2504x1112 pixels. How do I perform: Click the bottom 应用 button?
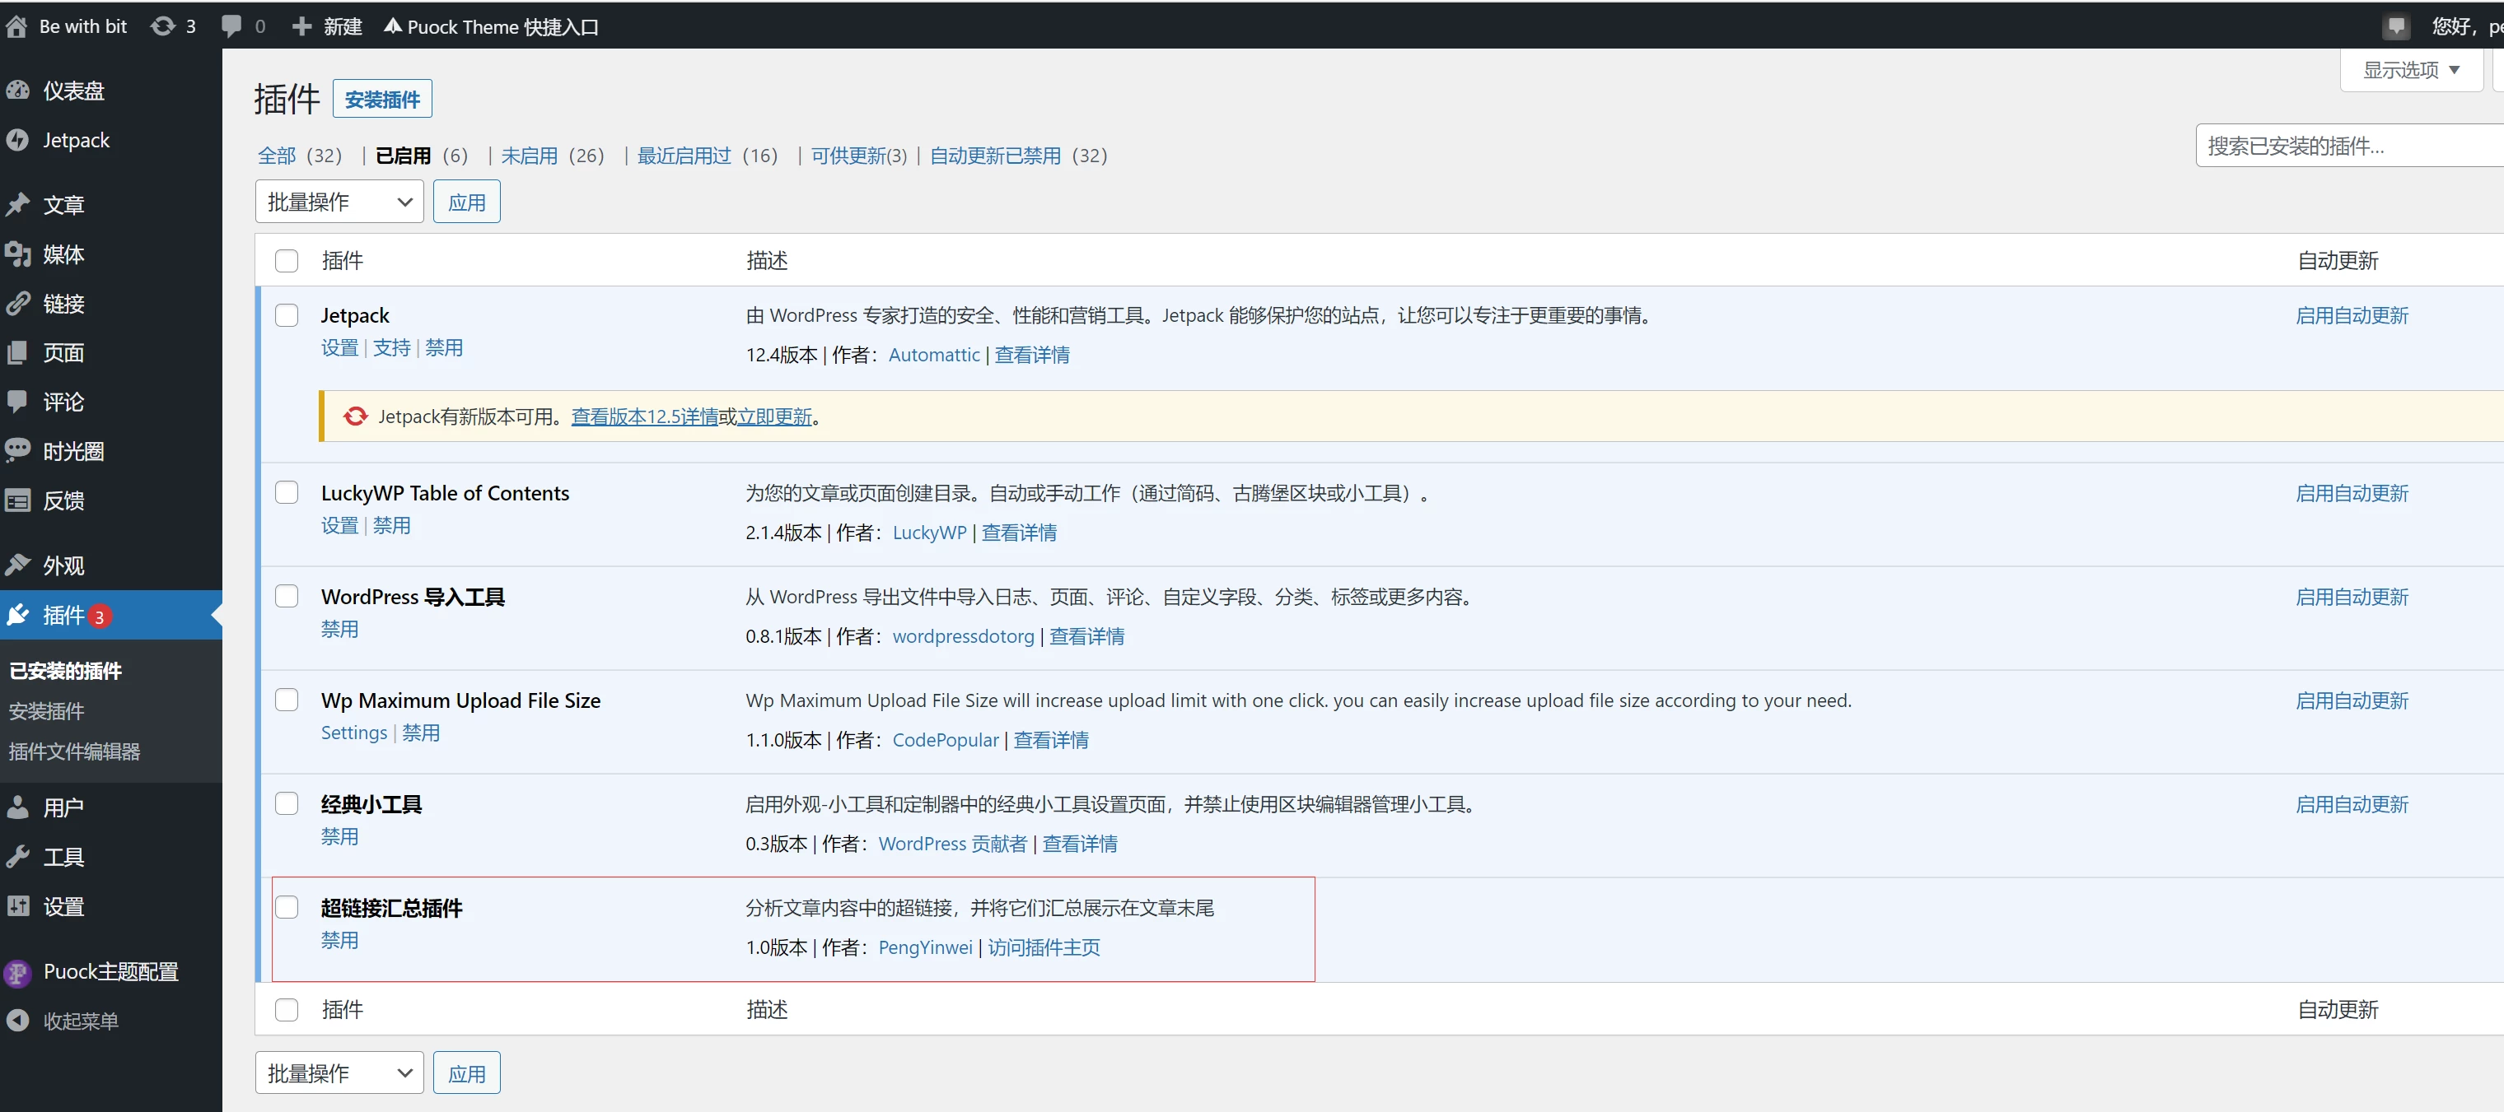point(466,1073)
